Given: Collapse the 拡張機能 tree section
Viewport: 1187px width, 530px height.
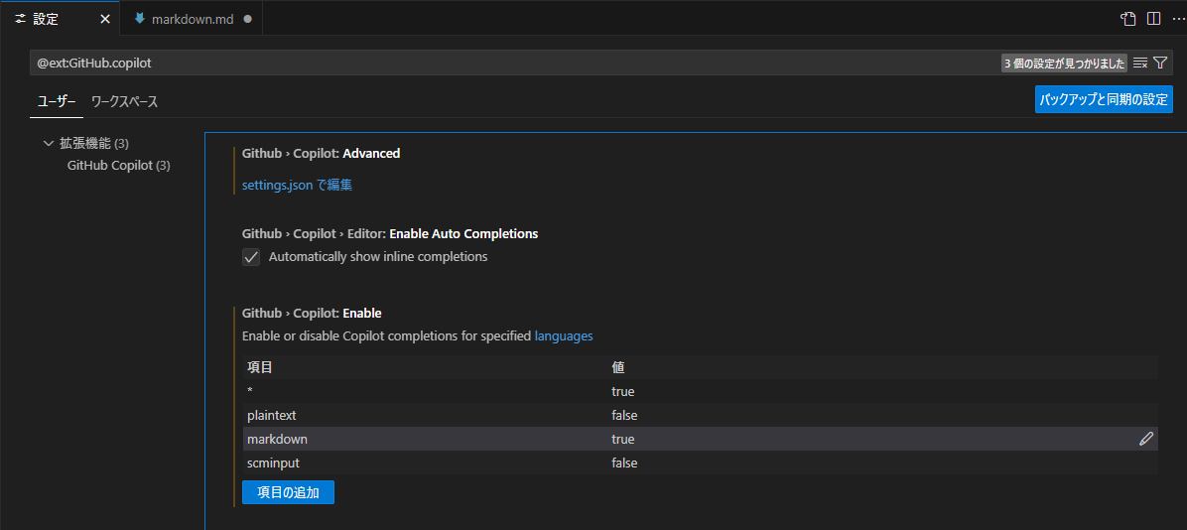Looking at the screenshot, I should tap(50, 143).
